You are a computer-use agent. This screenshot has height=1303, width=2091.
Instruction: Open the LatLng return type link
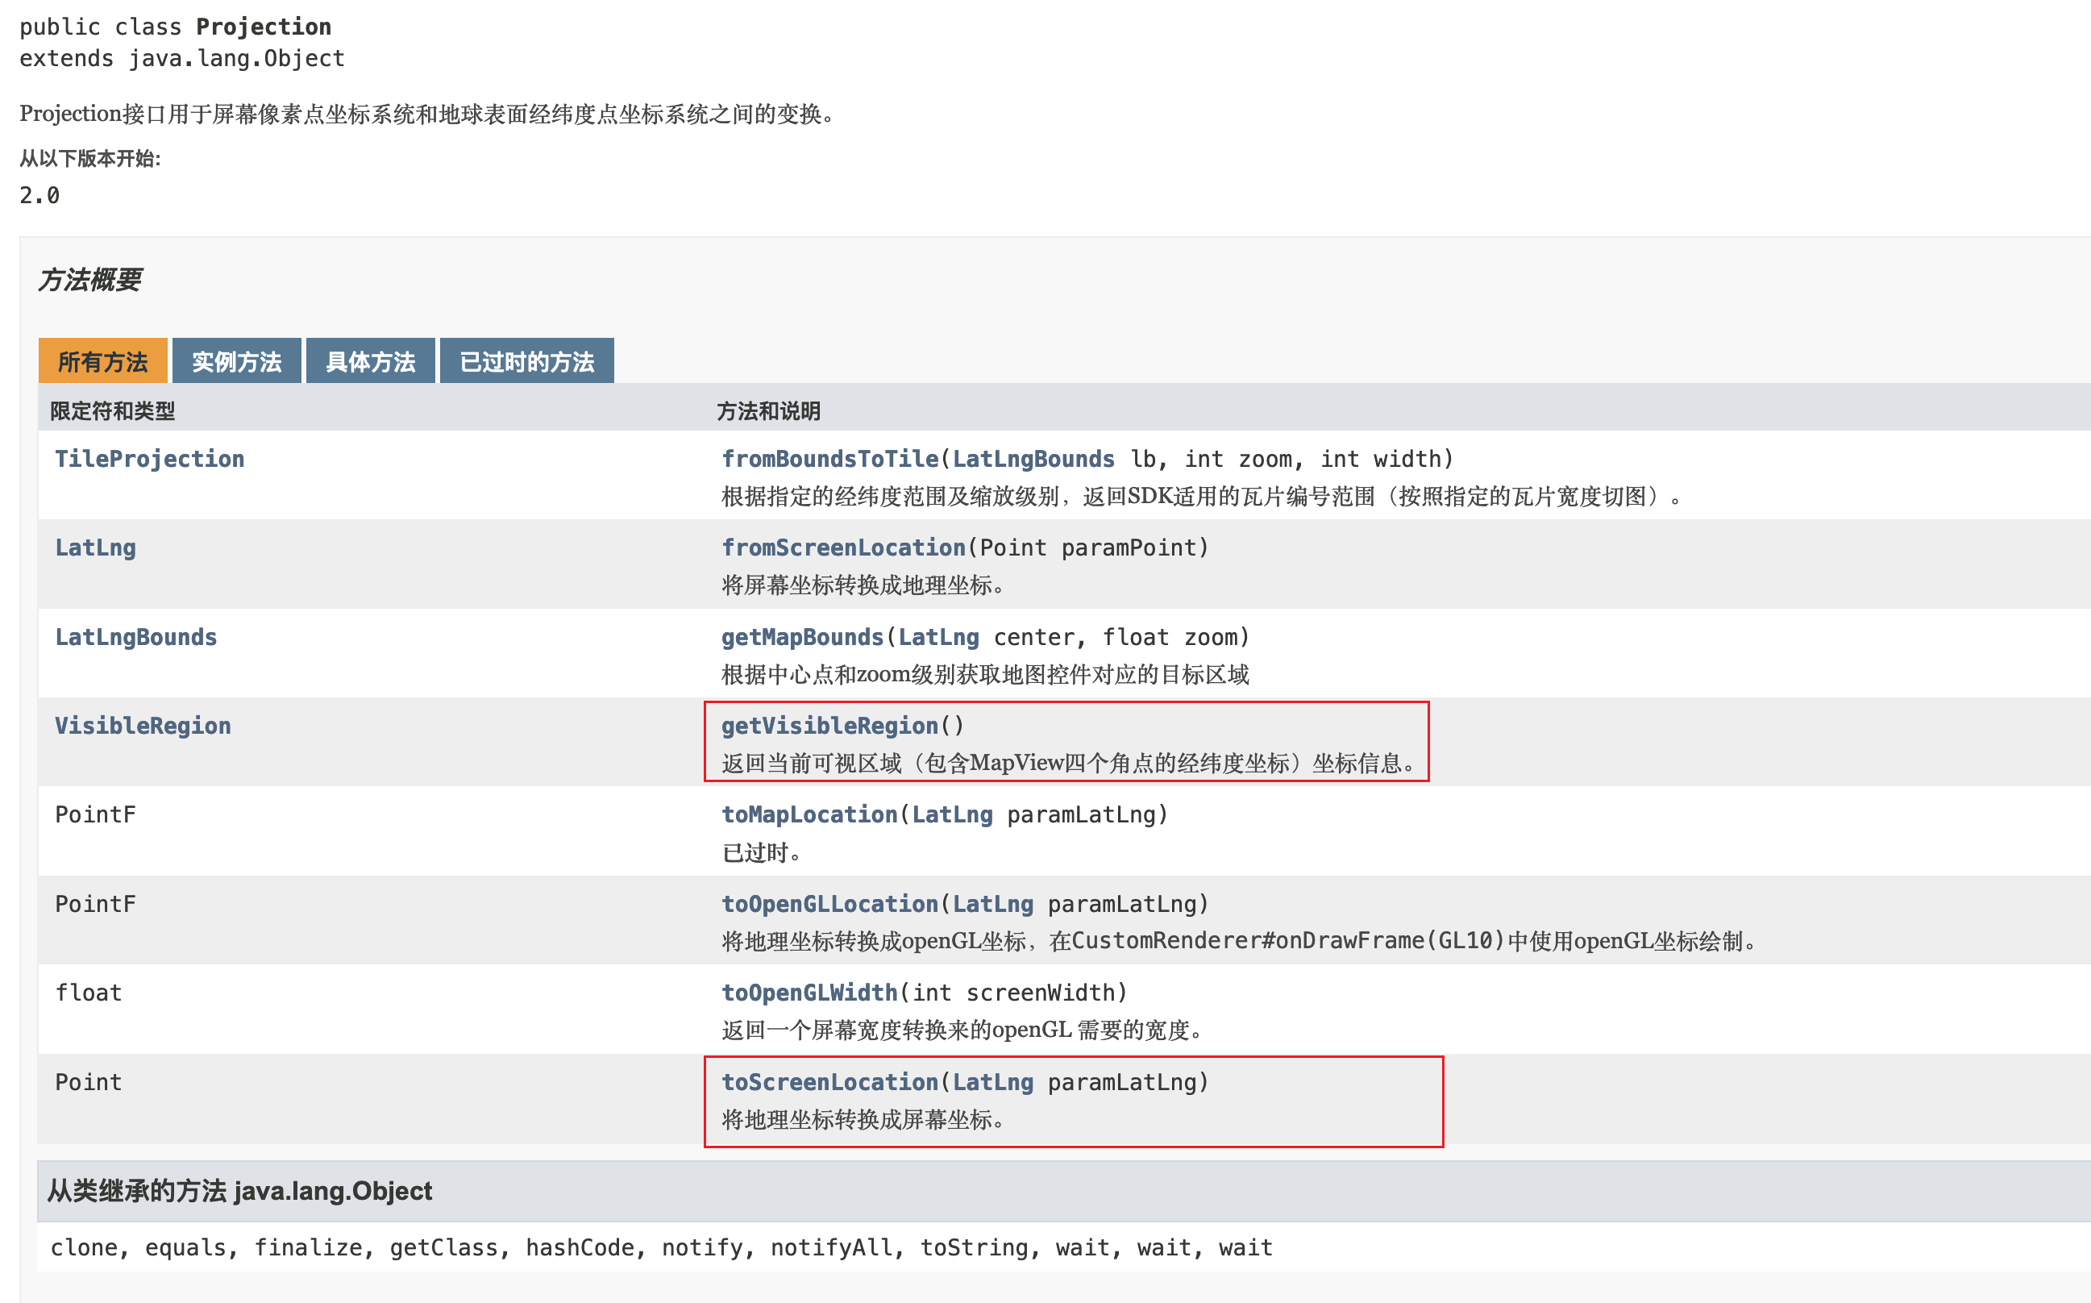95,547
